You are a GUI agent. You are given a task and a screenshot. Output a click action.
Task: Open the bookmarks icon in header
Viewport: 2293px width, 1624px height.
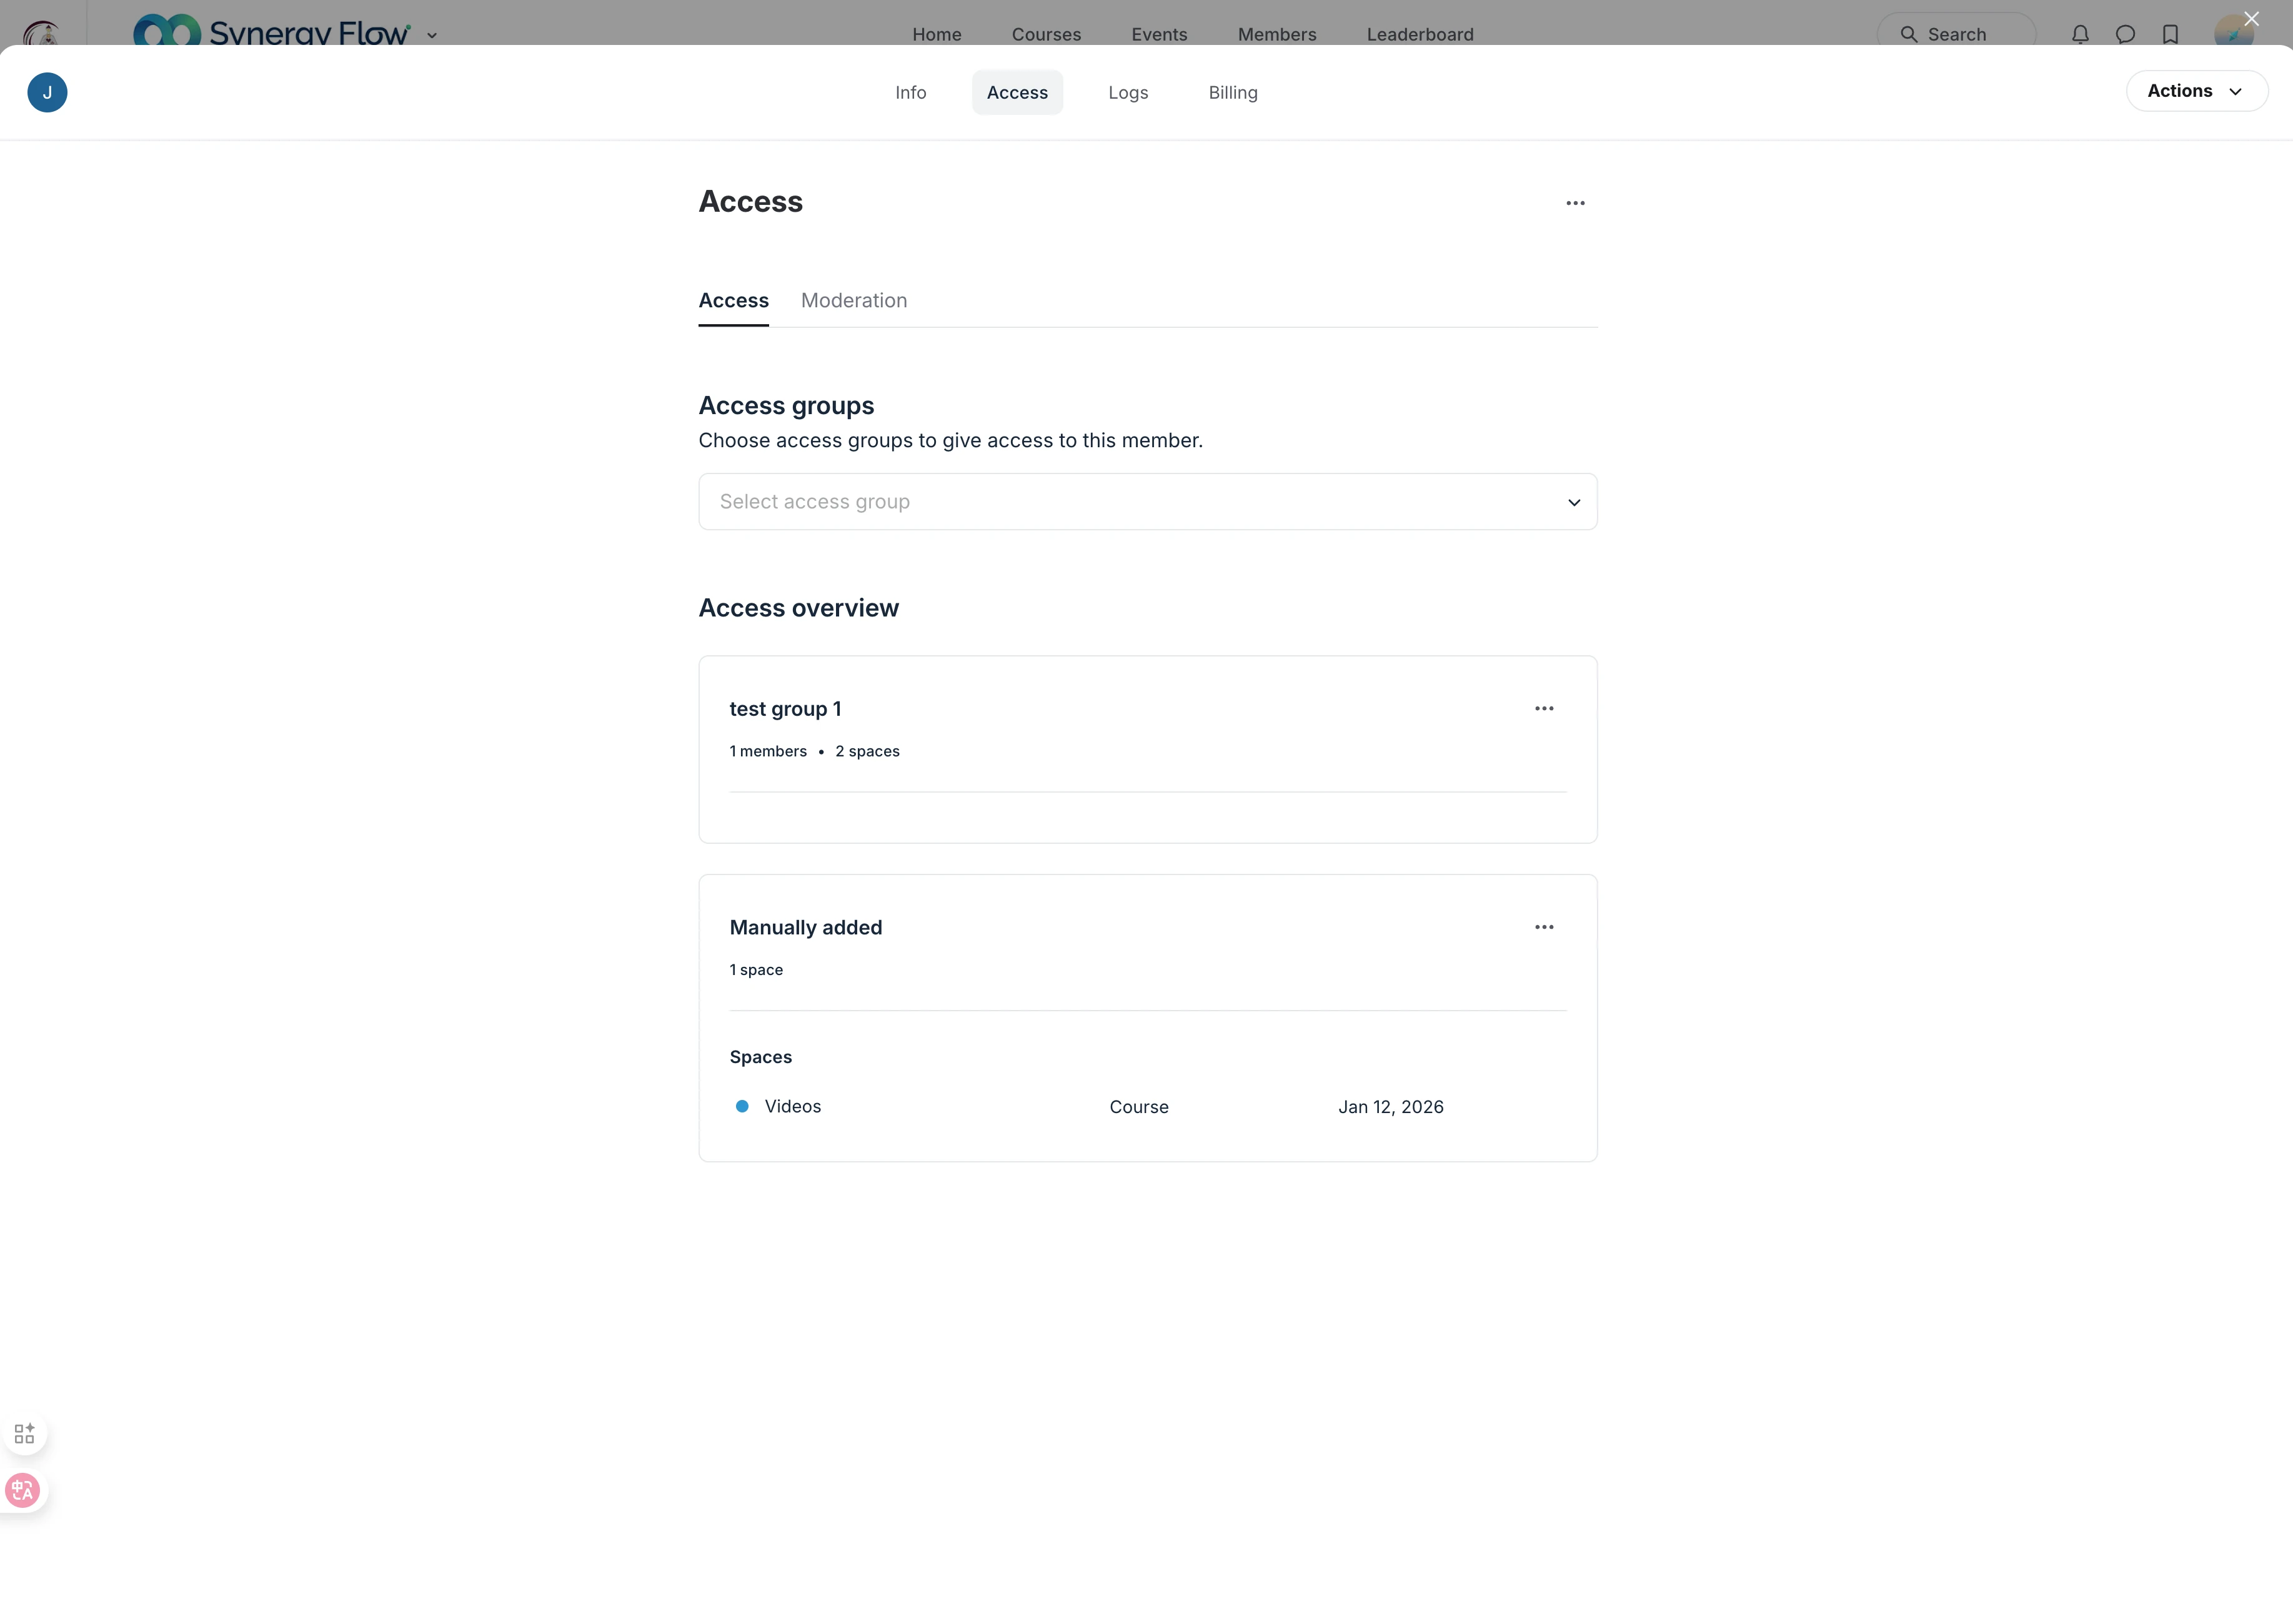2170,34
